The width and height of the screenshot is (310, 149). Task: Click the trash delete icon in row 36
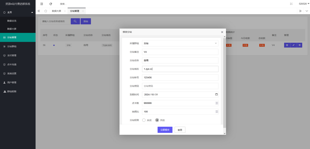[287, 45]
